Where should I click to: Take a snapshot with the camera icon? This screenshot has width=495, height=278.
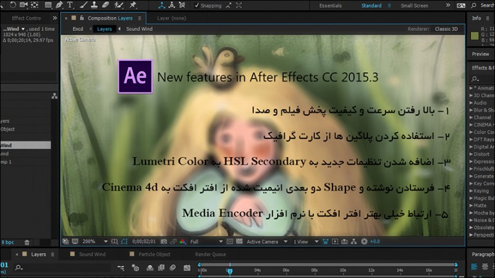coord(164,242)
